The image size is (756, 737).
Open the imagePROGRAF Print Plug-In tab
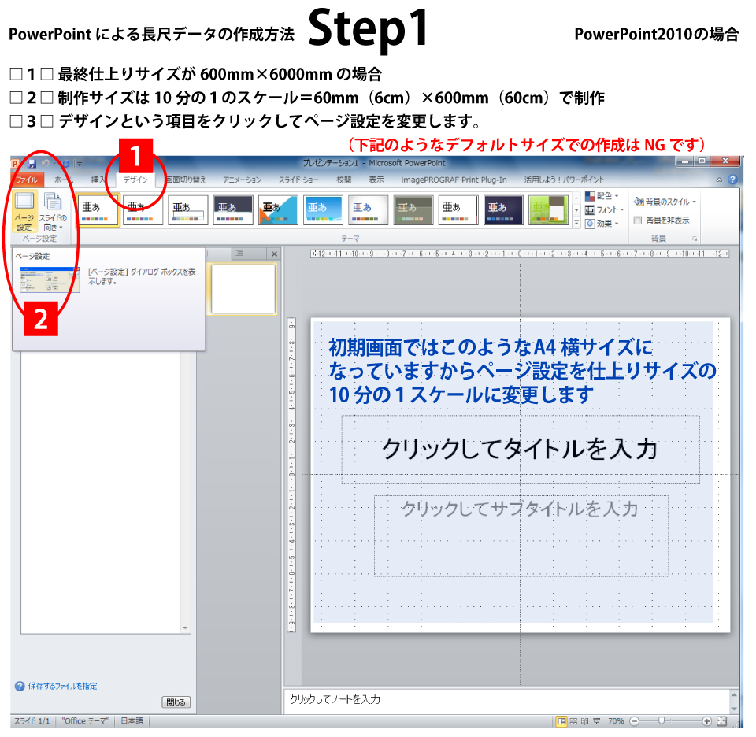[x=454, y=180]
